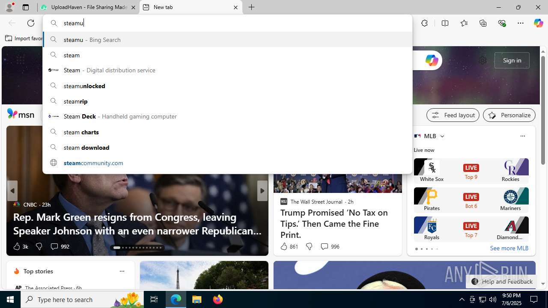The height and width of the screenshot is (308, 548).
Task: Refresh the page
Action: [31, 23]
